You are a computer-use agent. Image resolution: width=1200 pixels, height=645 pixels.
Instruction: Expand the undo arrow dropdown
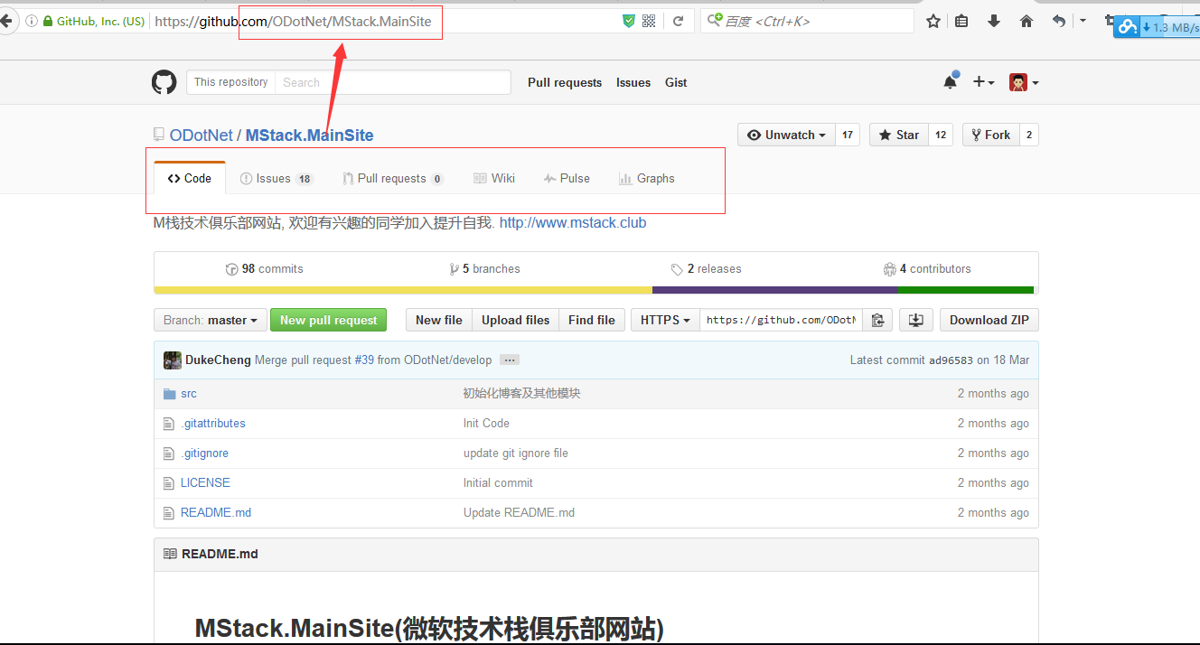[x=1083, y=21]
